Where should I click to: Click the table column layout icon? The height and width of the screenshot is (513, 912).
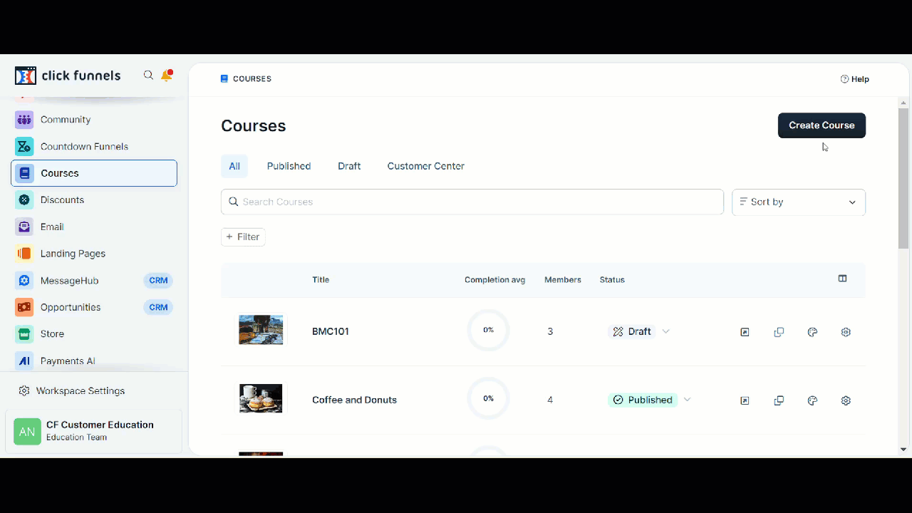pos(842,279)
